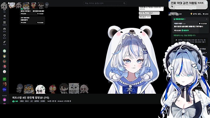Open the ongoing mission header link in chat

[180, 19]
